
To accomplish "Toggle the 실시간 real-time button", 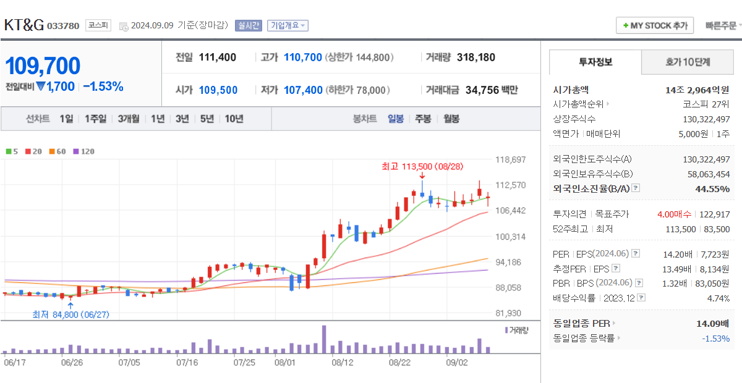I will click(x=249, y=25).
